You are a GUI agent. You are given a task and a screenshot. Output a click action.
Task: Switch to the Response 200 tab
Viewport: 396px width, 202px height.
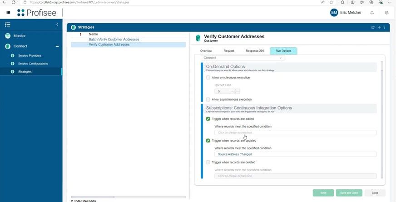tap(255, 51)
